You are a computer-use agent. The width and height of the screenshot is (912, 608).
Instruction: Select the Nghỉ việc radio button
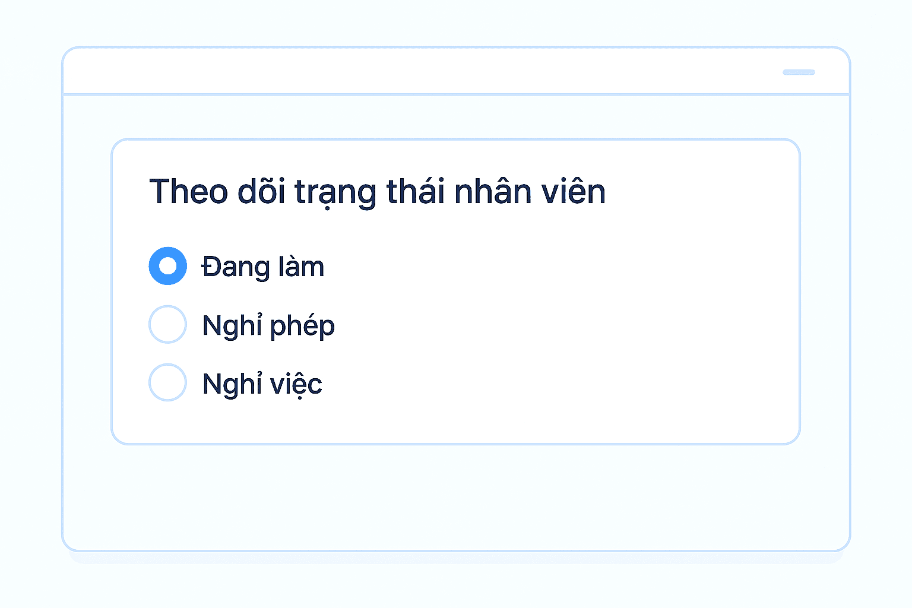pyautogui.click(x=167, y=382)
